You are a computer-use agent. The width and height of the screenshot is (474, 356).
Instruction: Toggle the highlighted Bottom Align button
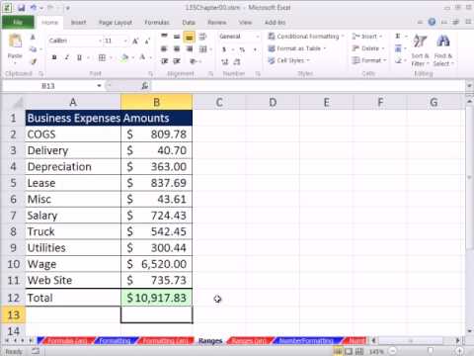(x=190, y=38)
